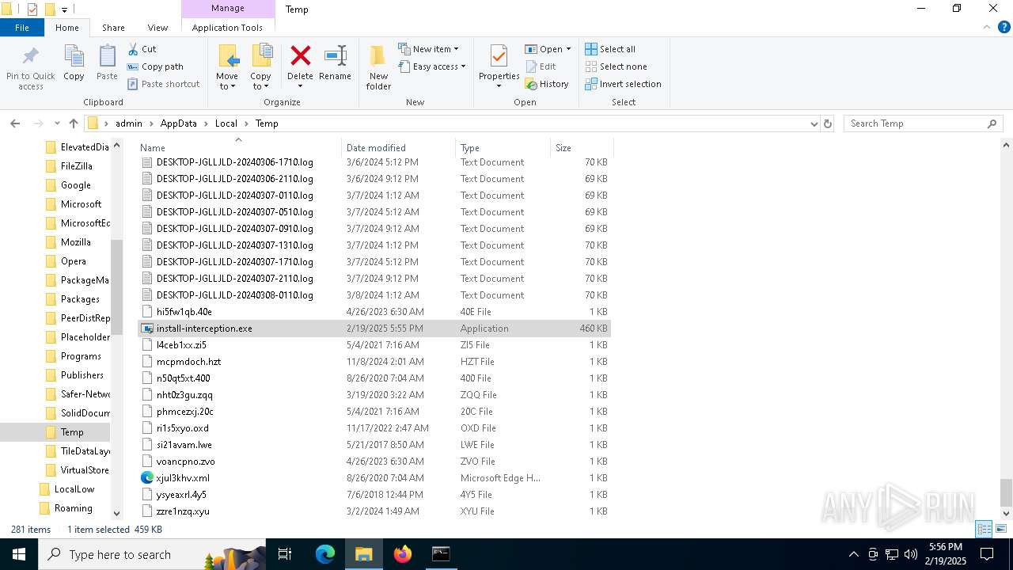
Task: Click the admin breadcrumb
Action: (x=129, y=123)
